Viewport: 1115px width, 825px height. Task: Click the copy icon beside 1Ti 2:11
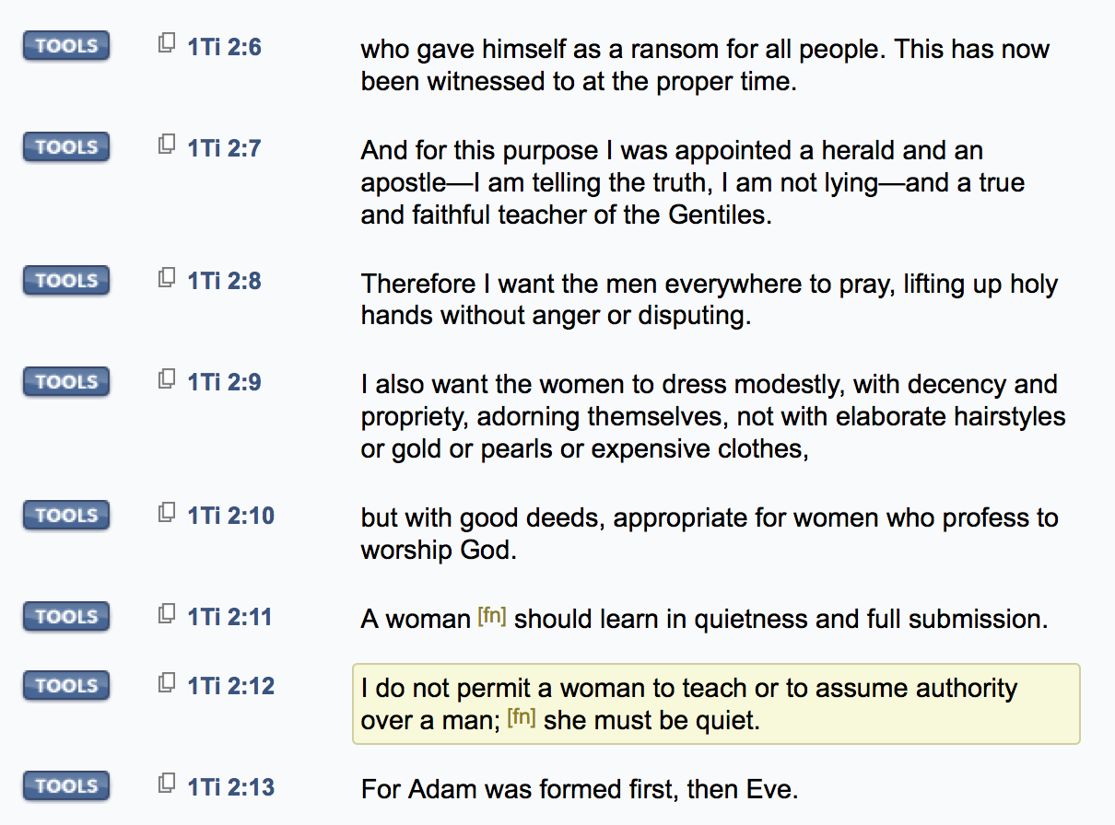coord(167,613)
